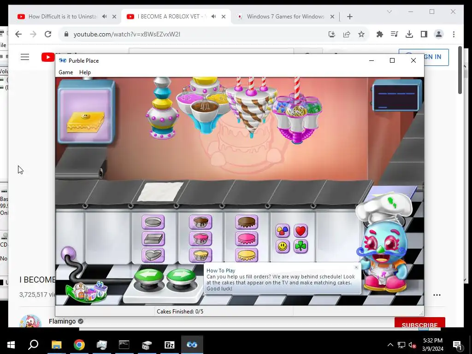Open the muted volume tray icon
Image resolution: width=472 pixels, height=354 pixels.
(x=412, y=345)
